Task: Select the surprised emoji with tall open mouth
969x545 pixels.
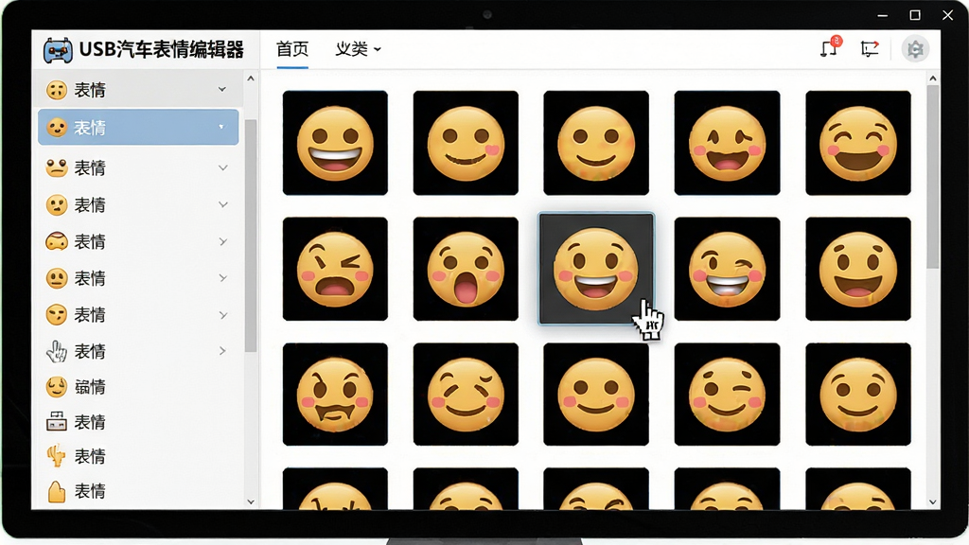Action: tap(466, 269)
